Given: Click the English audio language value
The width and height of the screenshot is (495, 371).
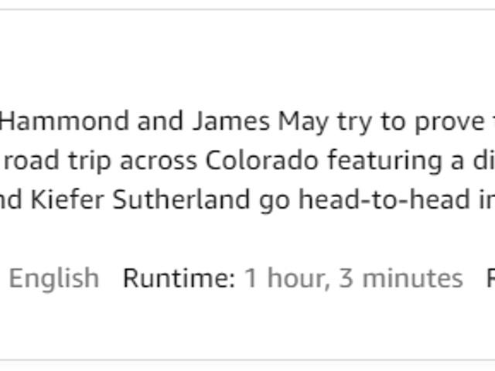Looking at the screenshot, I should point(54,280).
